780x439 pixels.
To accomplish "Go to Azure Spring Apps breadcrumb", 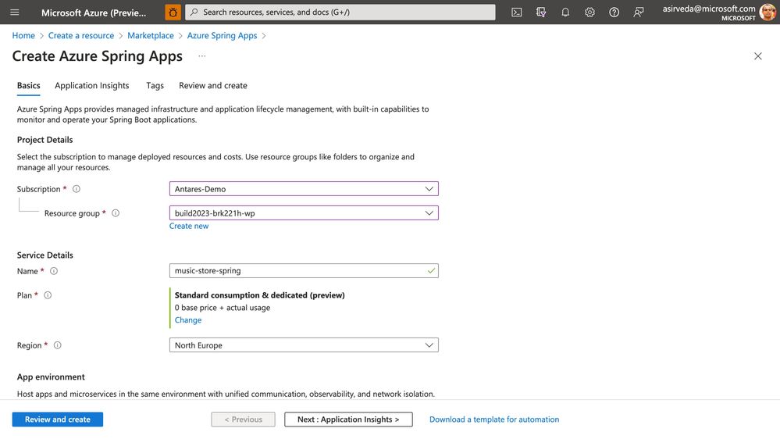I will 222,35.
